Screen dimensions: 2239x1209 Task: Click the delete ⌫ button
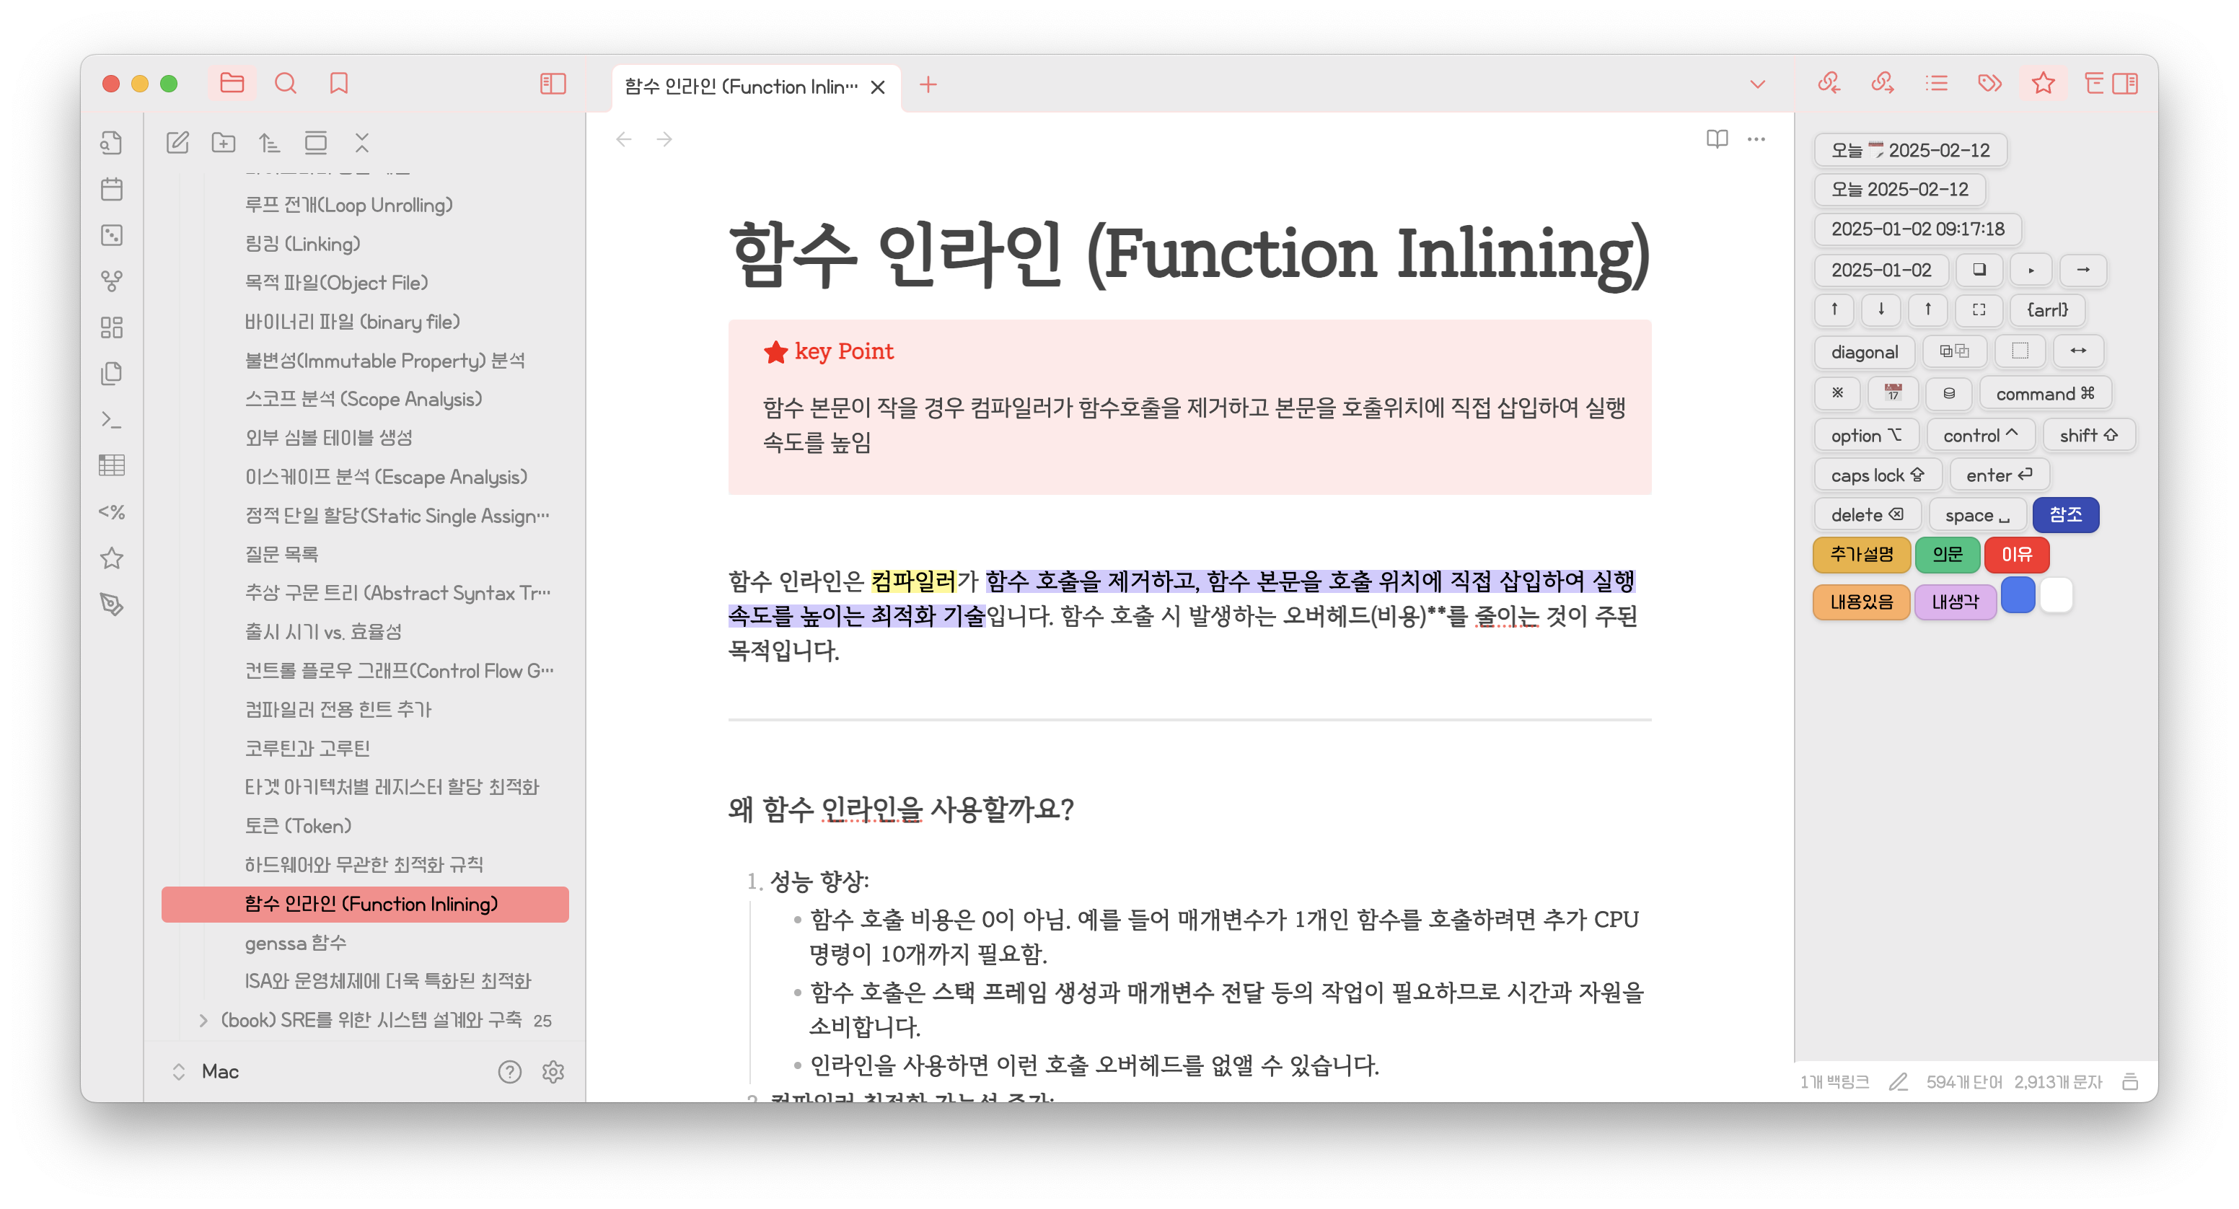pyautogui.click(x=1867, y=515)
